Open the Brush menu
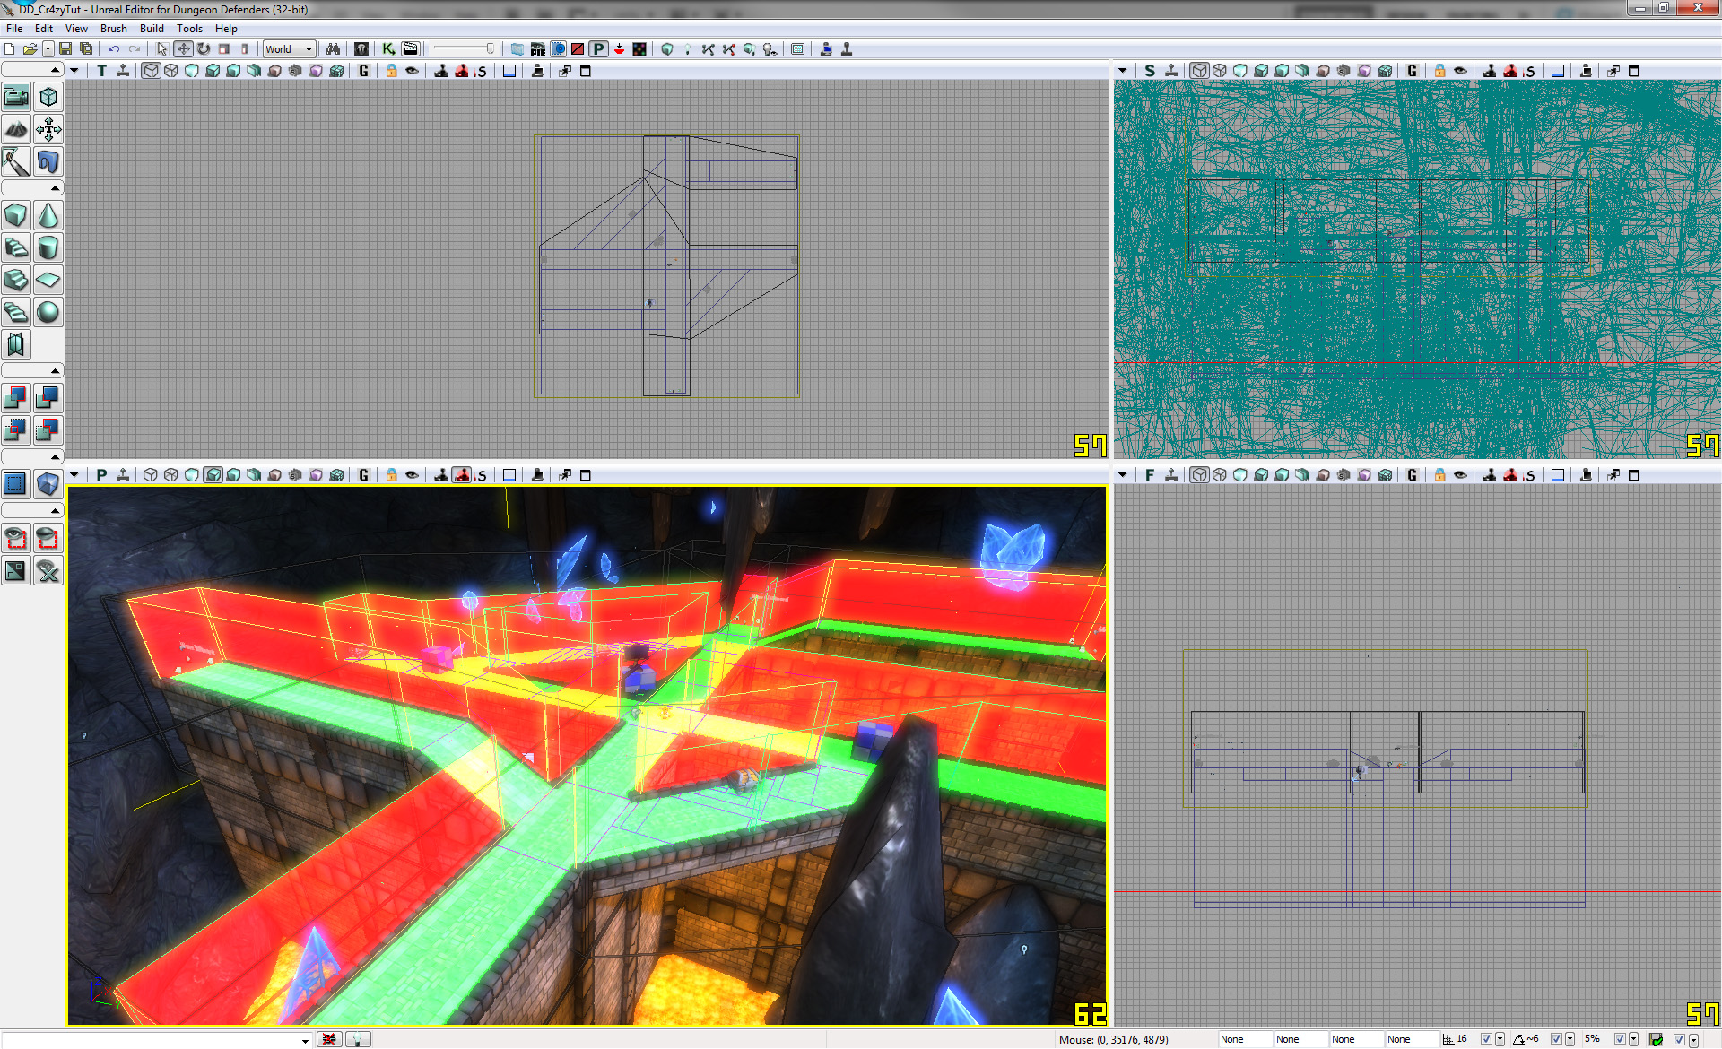 (114, 29)
